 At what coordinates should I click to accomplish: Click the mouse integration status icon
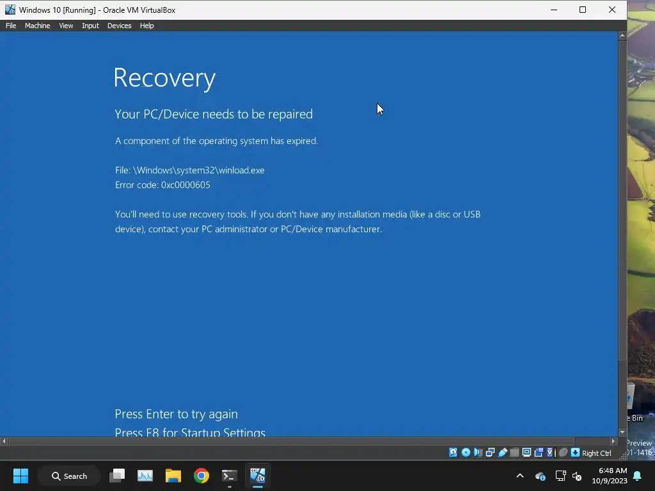pyautogui.click(x=563, y=453)
